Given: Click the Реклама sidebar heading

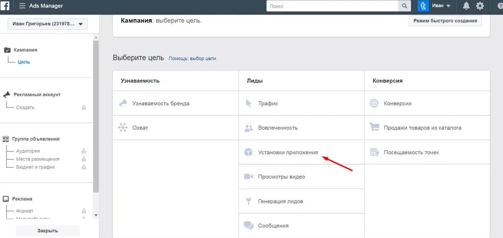Looking at the screenshot, I should (22, 199).
